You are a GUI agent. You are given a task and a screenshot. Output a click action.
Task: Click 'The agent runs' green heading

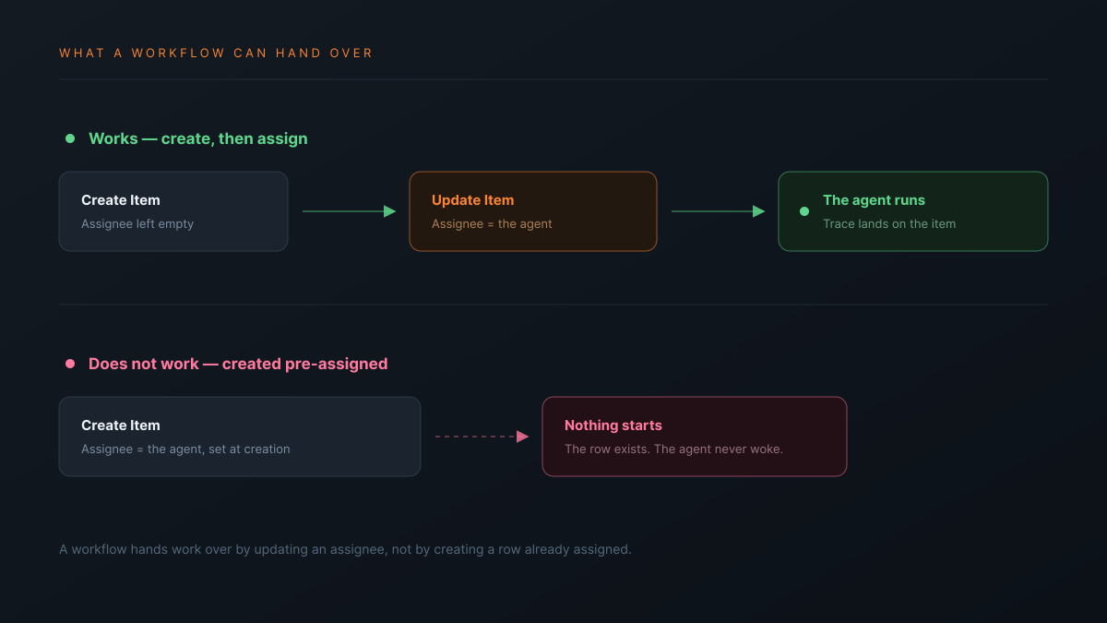pos(874,200)
